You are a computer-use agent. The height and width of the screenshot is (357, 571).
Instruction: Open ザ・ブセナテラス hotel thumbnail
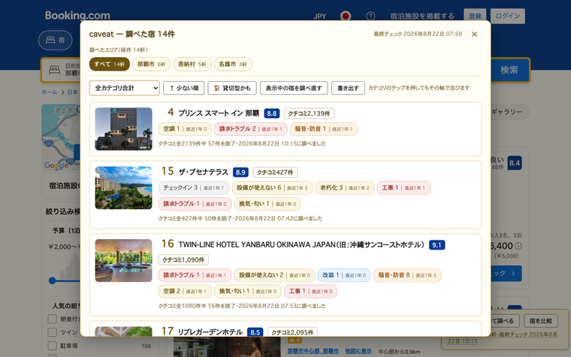pyautogui.click(x=123, y=188)
